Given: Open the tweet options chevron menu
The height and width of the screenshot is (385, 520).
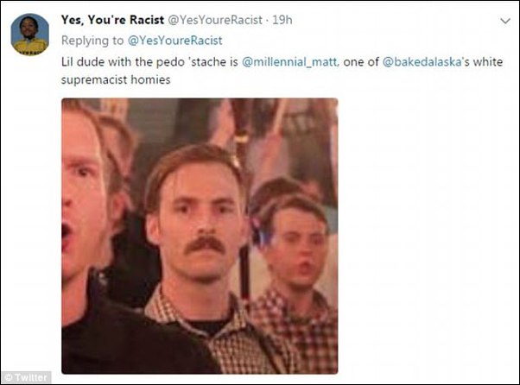Looking at the screenshot, I should (x=504, y=22).
